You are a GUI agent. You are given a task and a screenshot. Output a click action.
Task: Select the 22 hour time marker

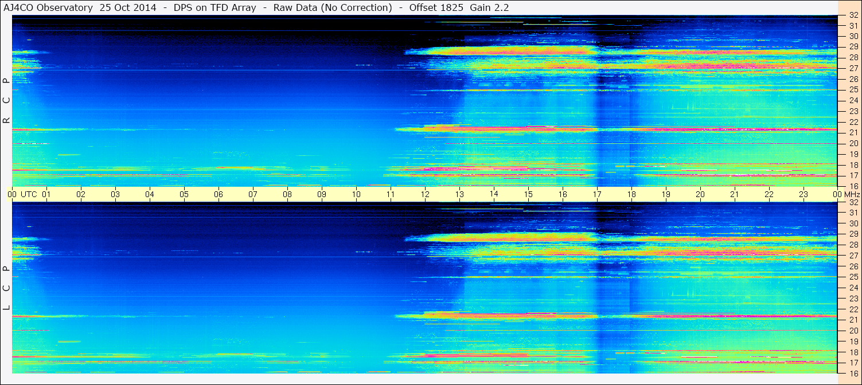769,194
